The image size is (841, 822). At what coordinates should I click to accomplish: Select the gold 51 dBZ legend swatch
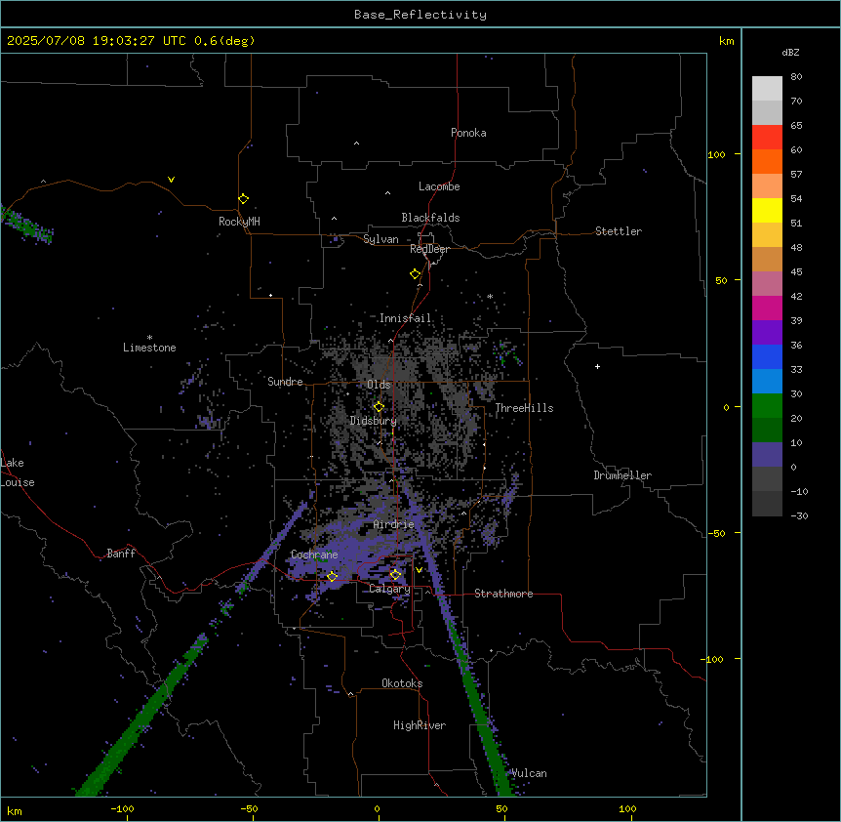click(767, 235)
